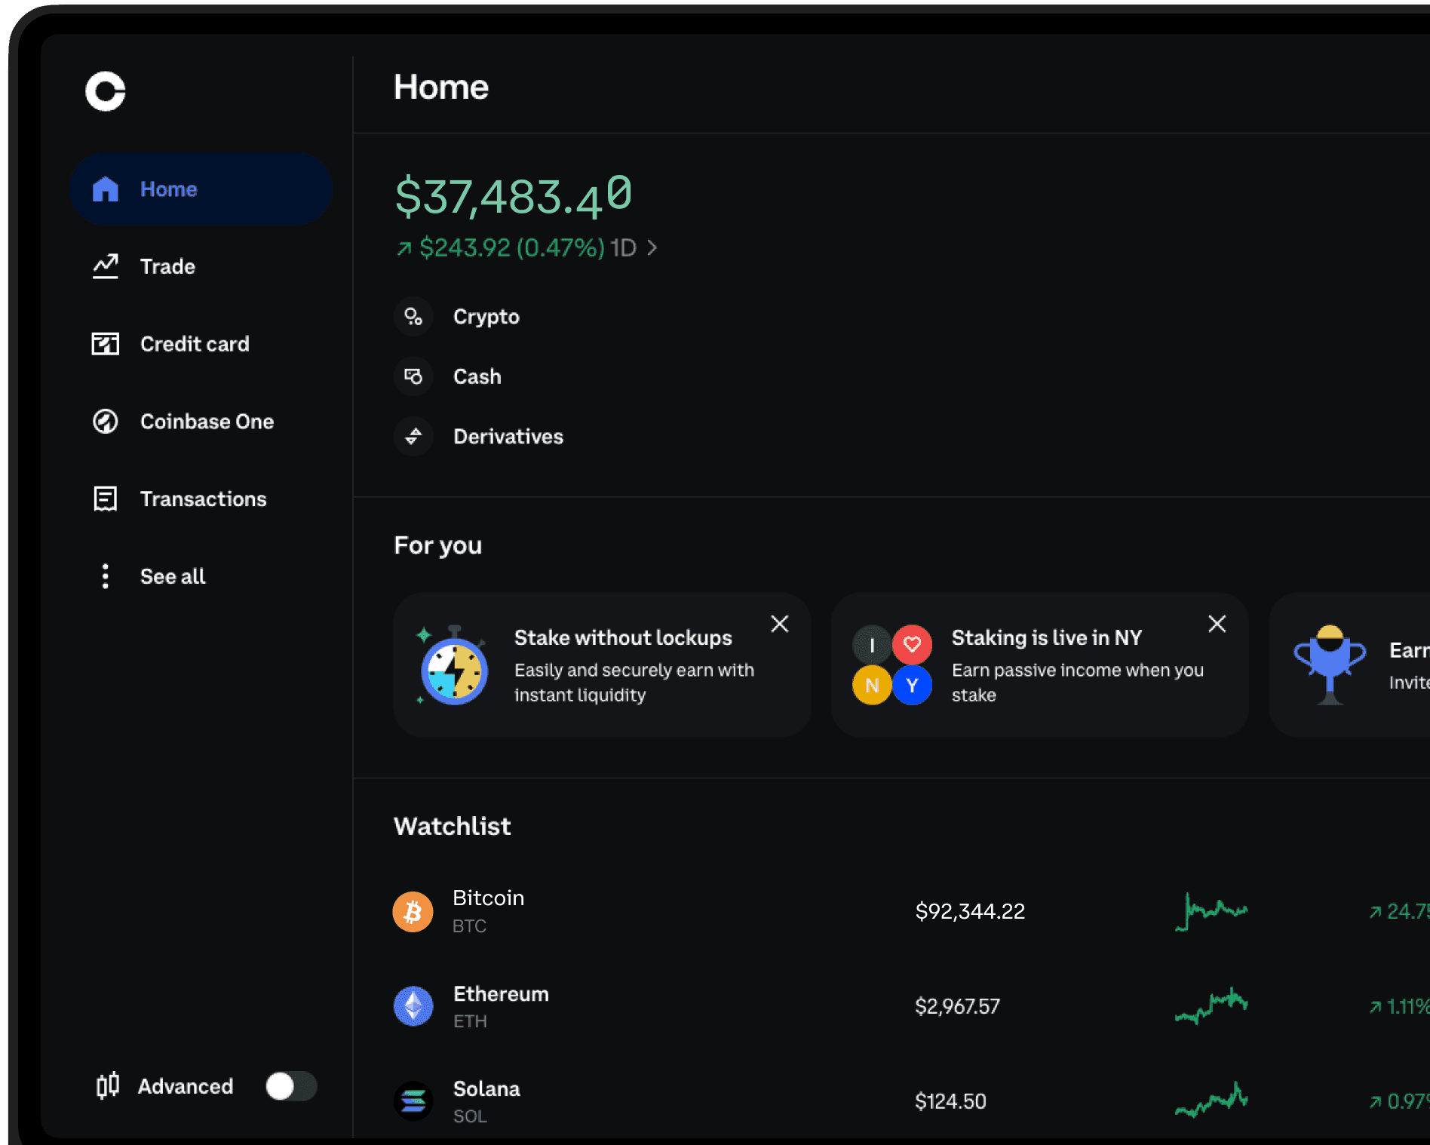
Task: Open Trade from the sidebar icon
Action: click(105, 266)
